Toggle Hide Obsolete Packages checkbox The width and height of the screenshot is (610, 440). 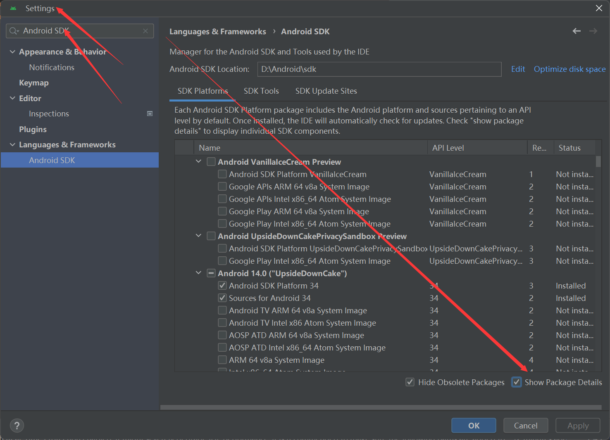pos(410,382)
